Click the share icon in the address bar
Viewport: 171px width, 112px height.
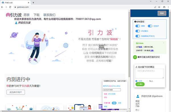click(155, 7)
